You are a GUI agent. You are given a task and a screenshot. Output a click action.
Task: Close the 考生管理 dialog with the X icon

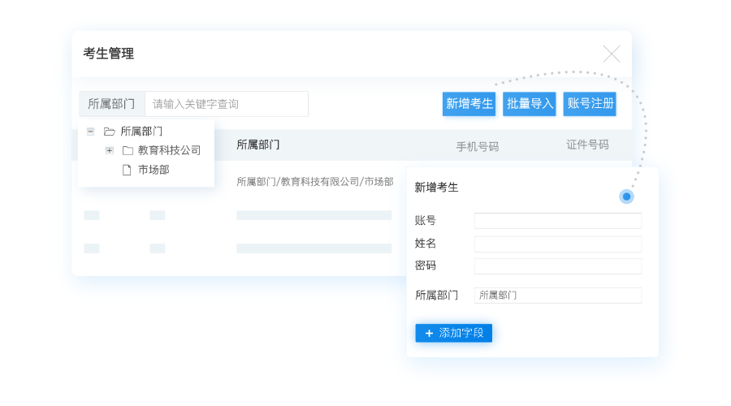tap(611, 54)
